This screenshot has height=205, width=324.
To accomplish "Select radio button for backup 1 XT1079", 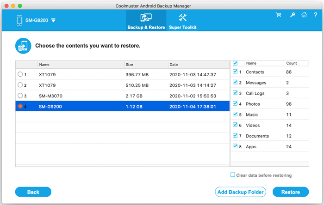I will [x=20, y=74].
